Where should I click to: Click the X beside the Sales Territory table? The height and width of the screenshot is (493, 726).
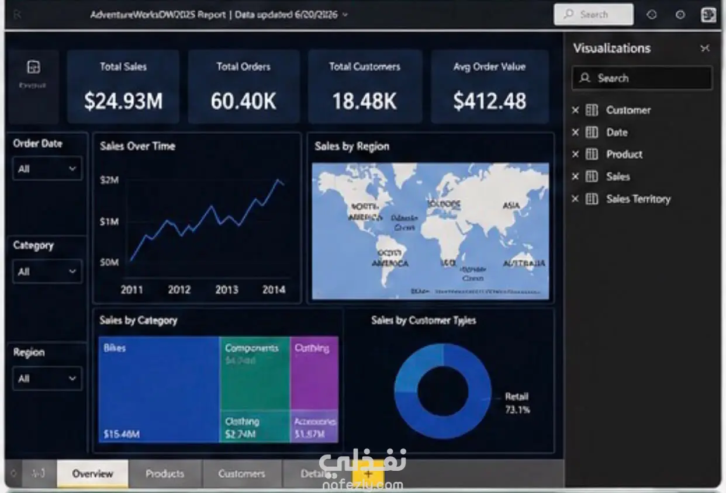[x=575, y=199]
